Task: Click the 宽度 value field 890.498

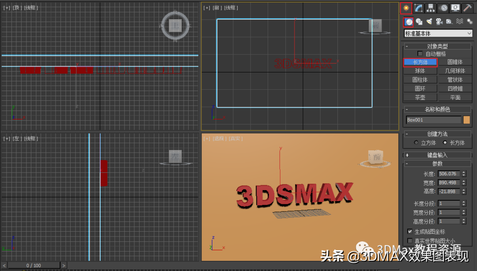Action: point(449,183)
